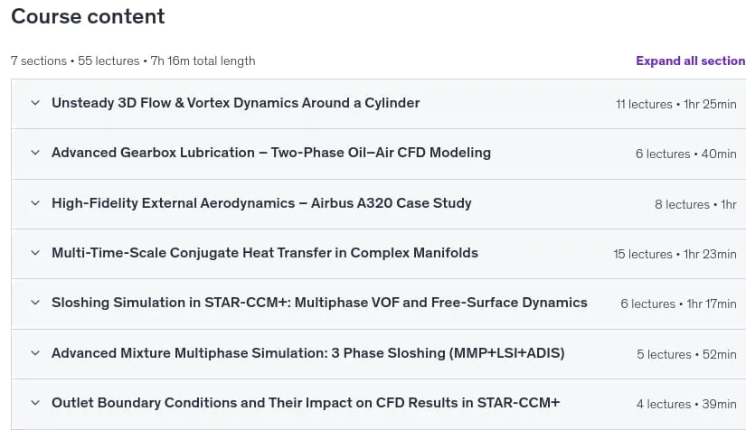
Task: Open Advanced Gearbox Lubrication section title
Action: click(271, 153)
